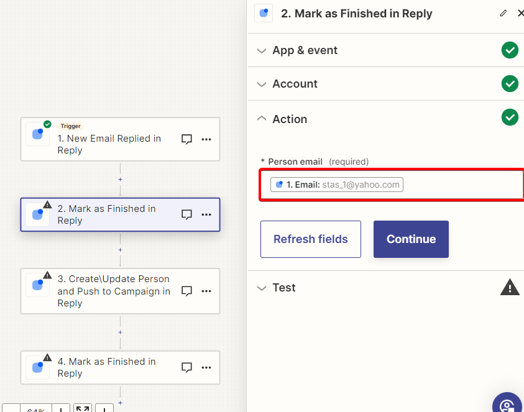This screenshot has height=412, width=524.
Task: Click the fit-to-view zoom control icon
Action: (x=83, y=408)
